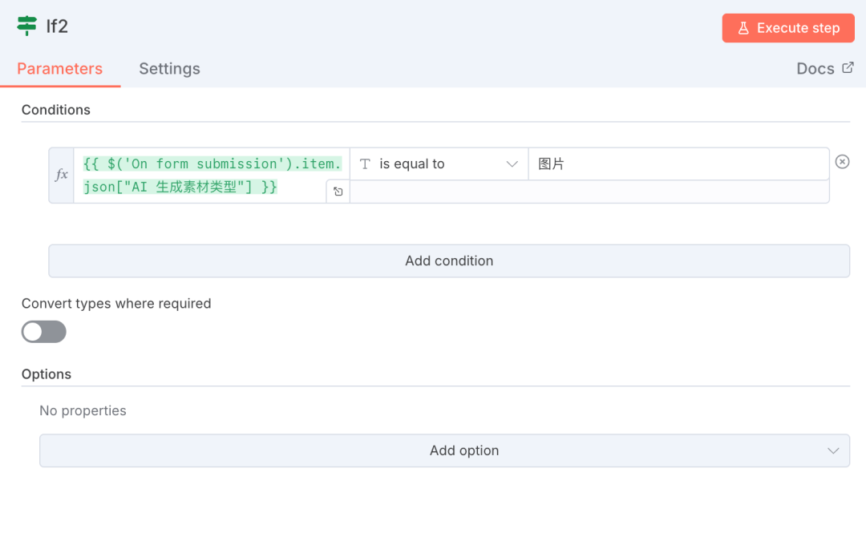
Task: Open the "is equal to" operator dropdown
Action: click(439, 164)
